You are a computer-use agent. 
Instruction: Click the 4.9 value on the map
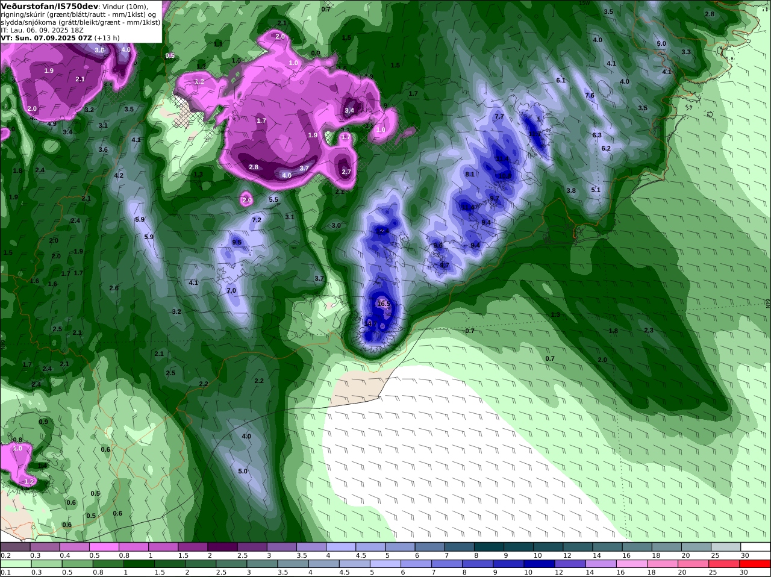tap(52, 123)
